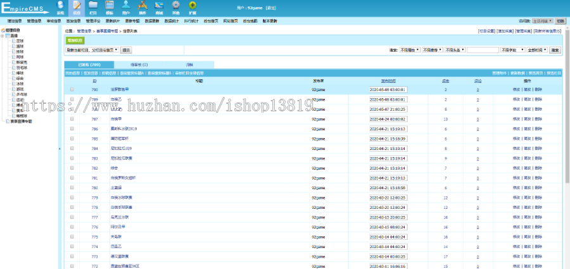570x269 pixels.
Task: Open the 刷新所有信息JS link
Action: point(547,31)
